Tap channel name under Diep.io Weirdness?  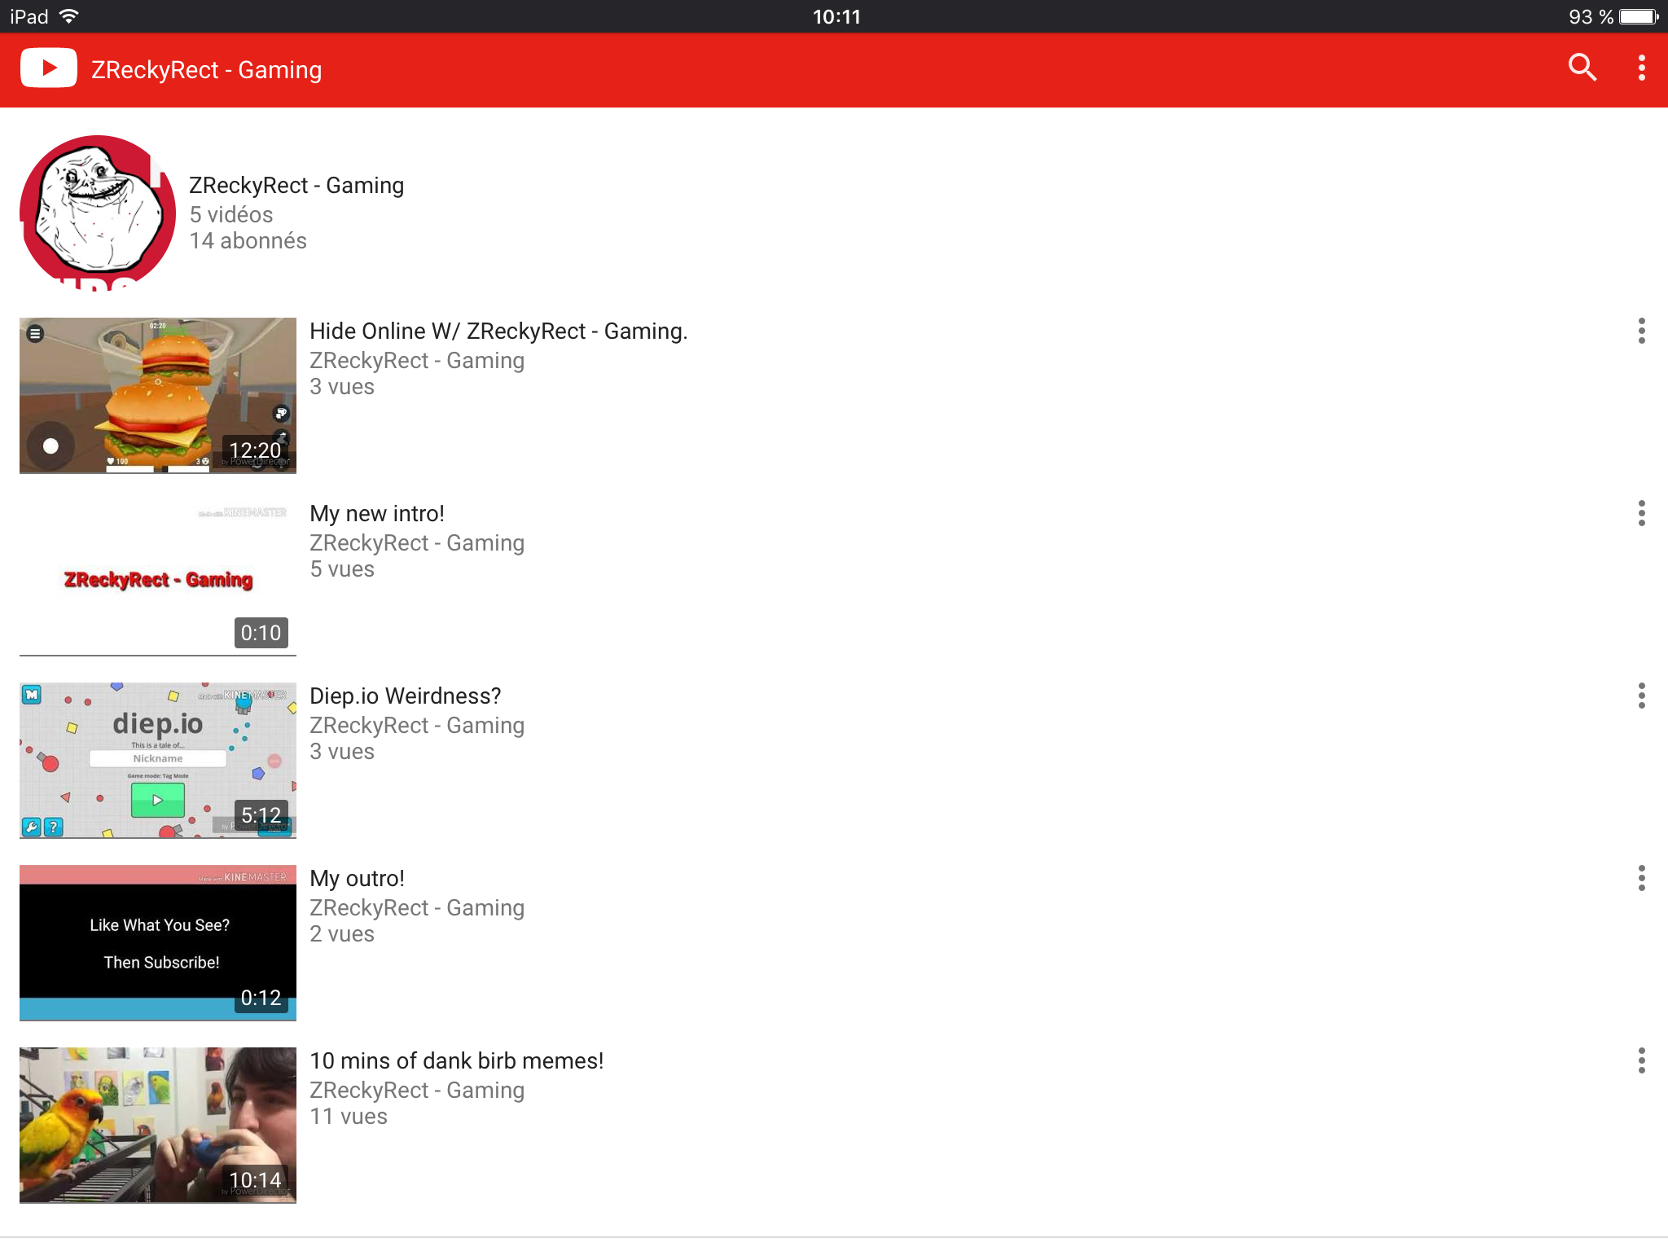(417, 726)
